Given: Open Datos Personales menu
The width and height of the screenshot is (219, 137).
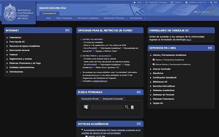Looking at the screenshot, I should [x=64, y=18].
